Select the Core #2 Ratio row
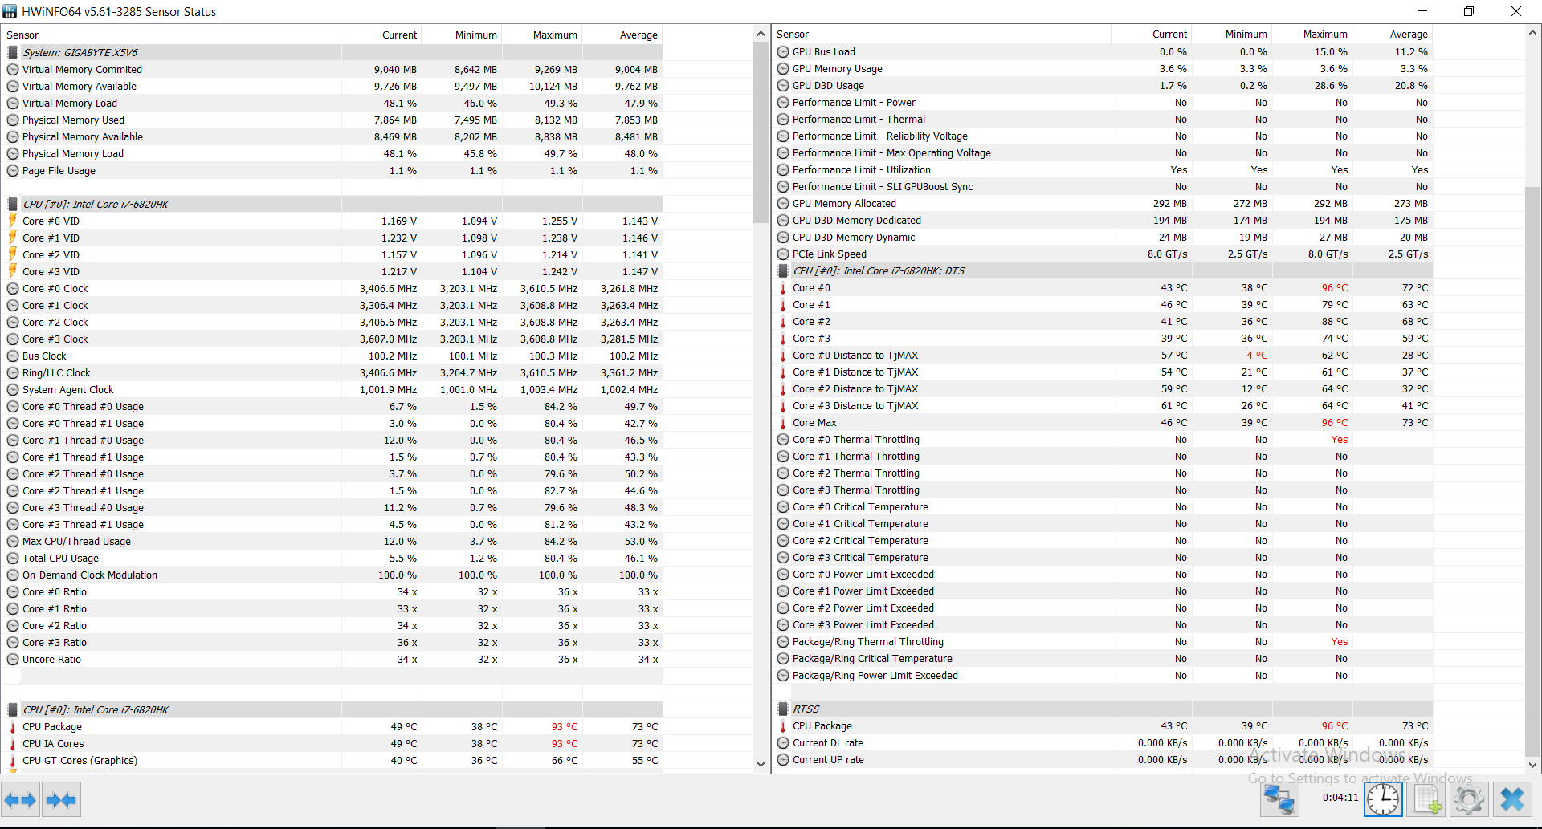Screen dimensions: 1542x829 coord(332,626)
